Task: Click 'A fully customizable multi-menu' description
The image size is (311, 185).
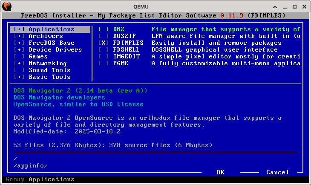Action: click(x=226, y=64)
